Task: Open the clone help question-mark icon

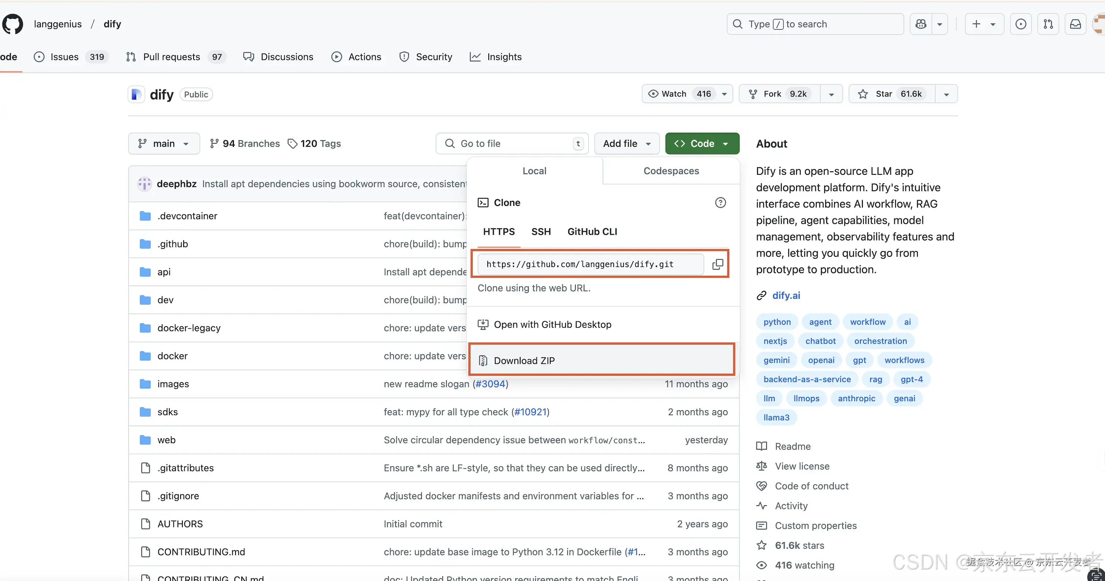Action: click(x=720, y=203)
